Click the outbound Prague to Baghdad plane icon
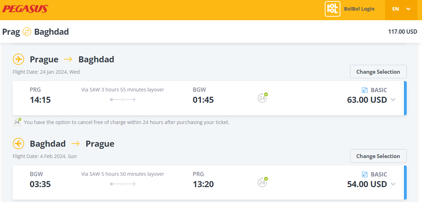Viewport: 422px width, 202px height. [18, 59]
